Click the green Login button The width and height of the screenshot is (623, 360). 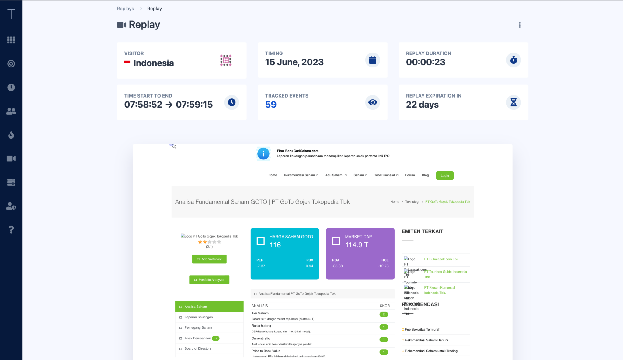pyautogui.click(x=444, y=176)
